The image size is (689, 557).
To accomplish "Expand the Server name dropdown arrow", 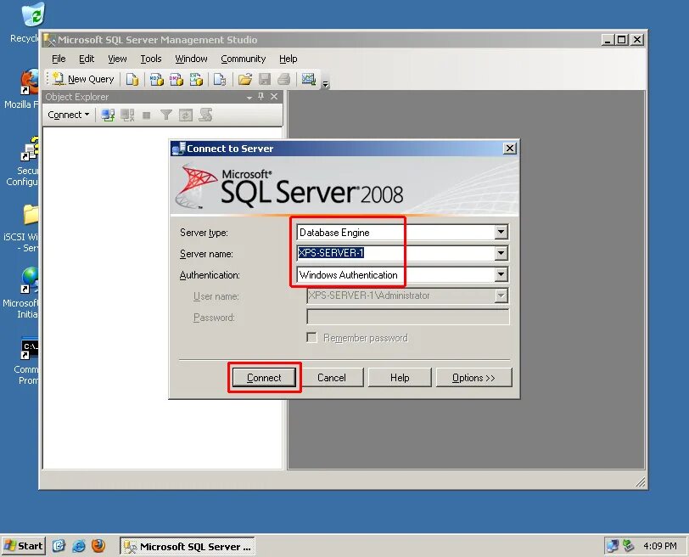I will tap(501, 253).
